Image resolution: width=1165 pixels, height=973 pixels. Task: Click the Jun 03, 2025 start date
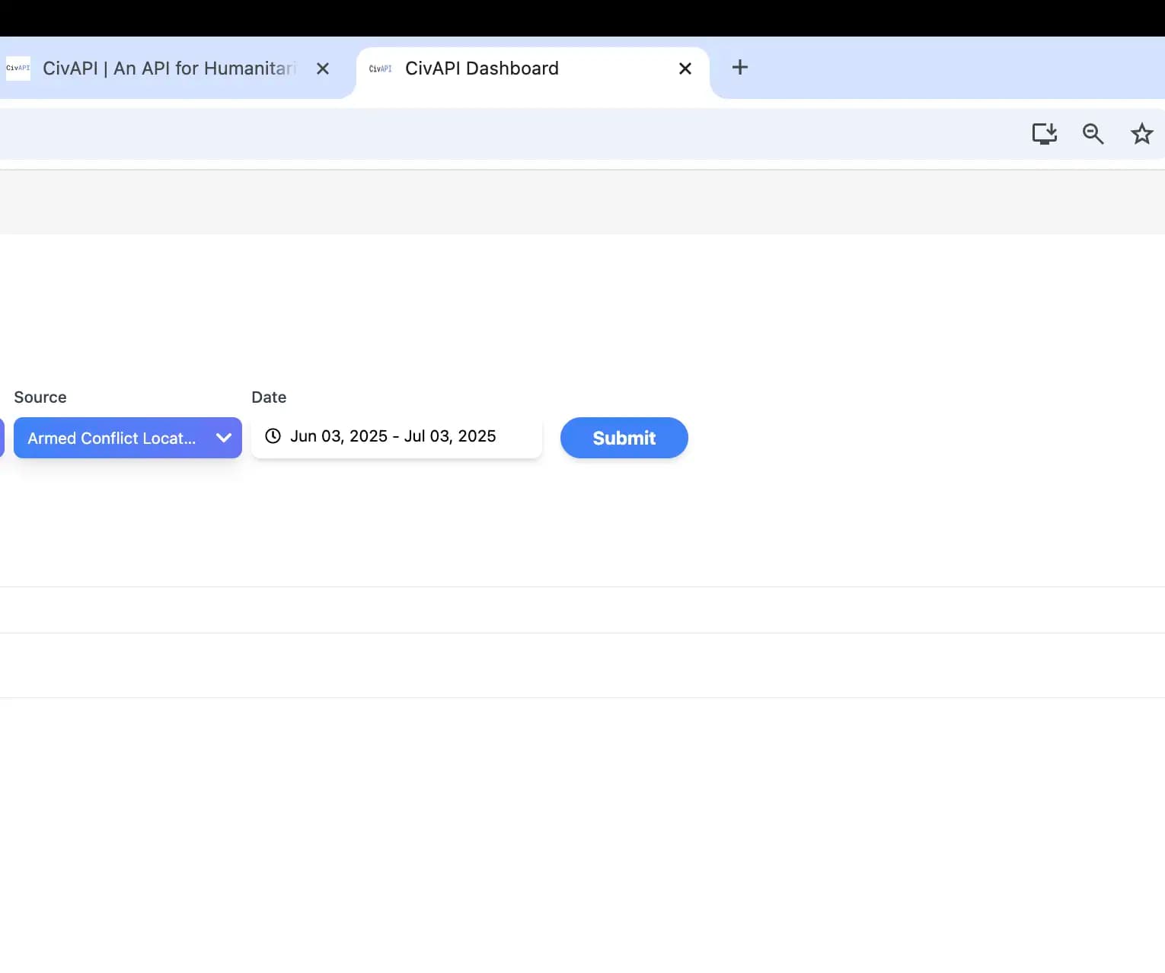pyautogui.click(x=339, y=436)
